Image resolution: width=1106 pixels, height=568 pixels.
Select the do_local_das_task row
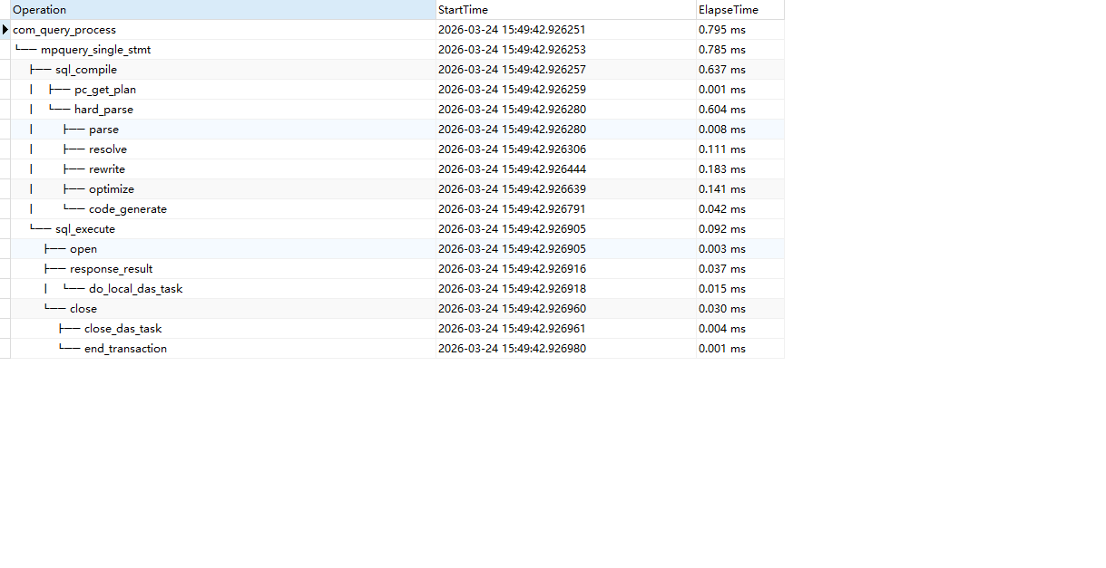coord(136,289)
